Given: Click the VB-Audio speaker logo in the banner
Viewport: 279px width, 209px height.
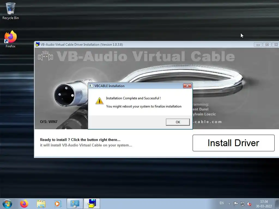Looking at the screenshot, I should 46,56.
